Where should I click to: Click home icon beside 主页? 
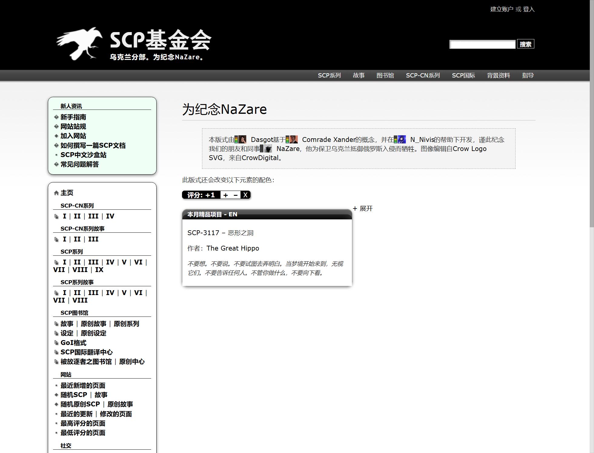(56, 193)
